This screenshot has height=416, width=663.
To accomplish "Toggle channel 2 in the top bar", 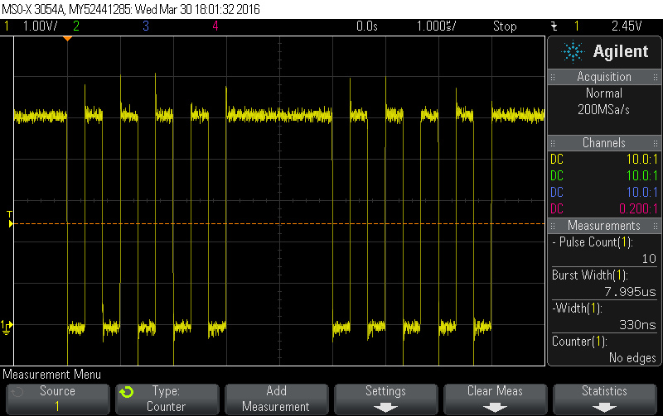I will coord(76,26).
